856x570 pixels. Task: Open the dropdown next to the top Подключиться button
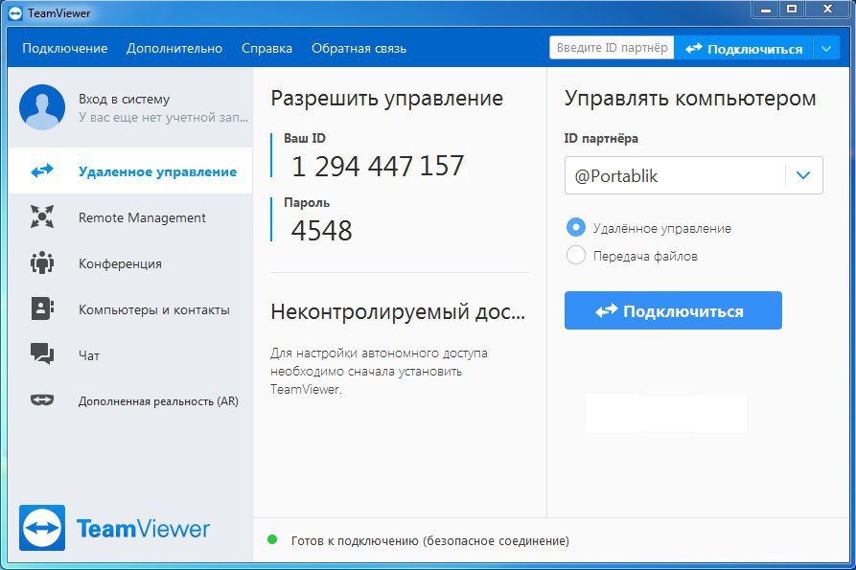pyautogui.click(x=826, y=49)
